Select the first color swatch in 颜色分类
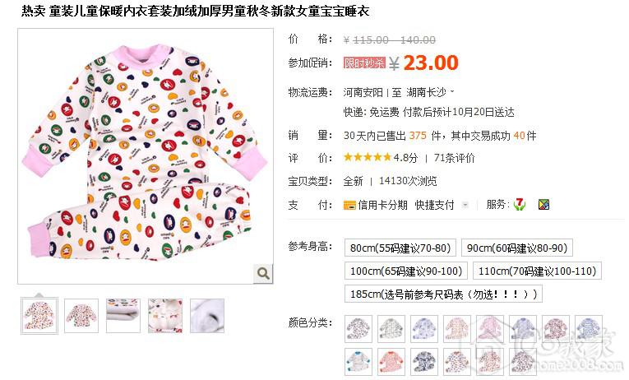This screenshot has width=629, height=380. (358, 329)
